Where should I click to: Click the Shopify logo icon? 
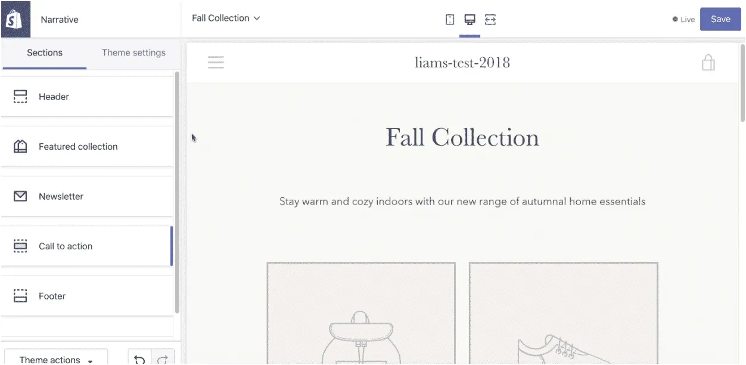(15, 18)
